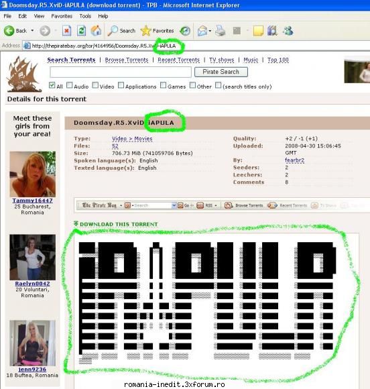Expand the RSS dropdown arrow

pos(216,205)
